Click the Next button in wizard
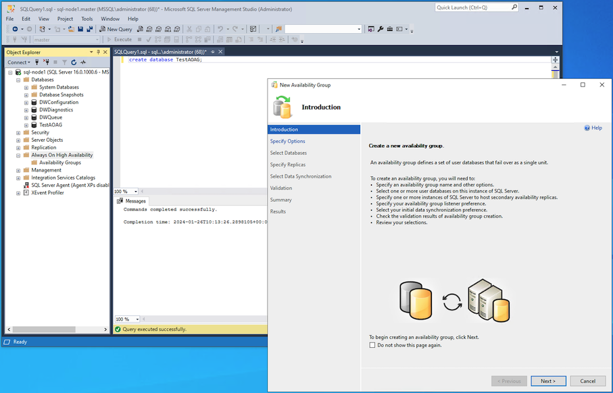The image size is (613, 393). 548,381
